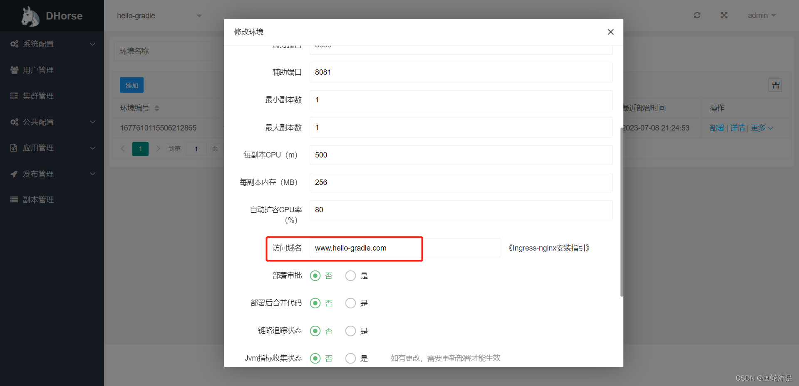This screenshot has width=799, height=386.
Task: Expand the 发布管理 menu chevron
Action: (x=93, y=174)
